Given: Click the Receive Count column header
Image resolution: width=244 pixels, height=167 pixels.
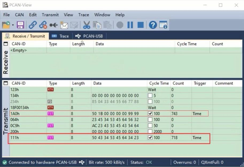Looking at the screenshot, I should tap(226, 44).
